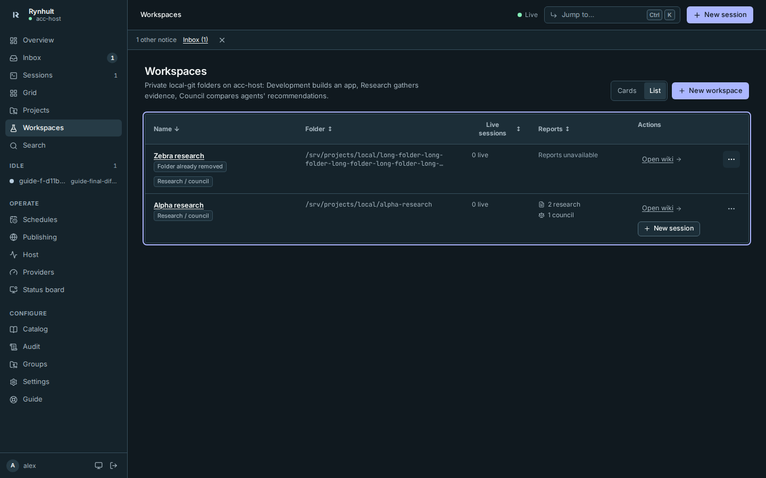The width and height of the screenshot is (766, 478).
Task: Open the idle guide-f-d11b session
Action: [x=63, y=181]
